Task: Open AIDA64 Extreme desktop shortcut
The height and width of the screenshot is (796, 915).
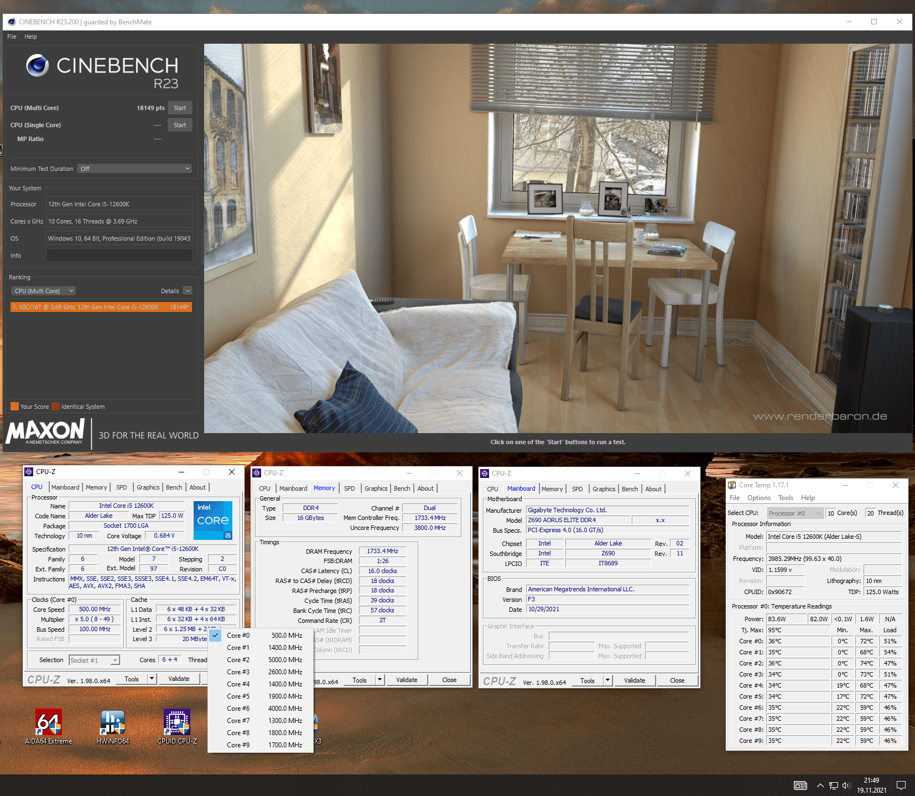Action: (48, 726)
